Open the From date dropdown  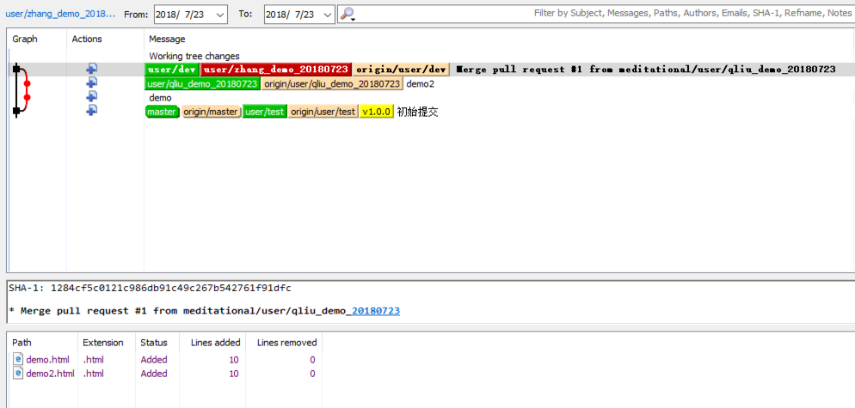point(220,15)
